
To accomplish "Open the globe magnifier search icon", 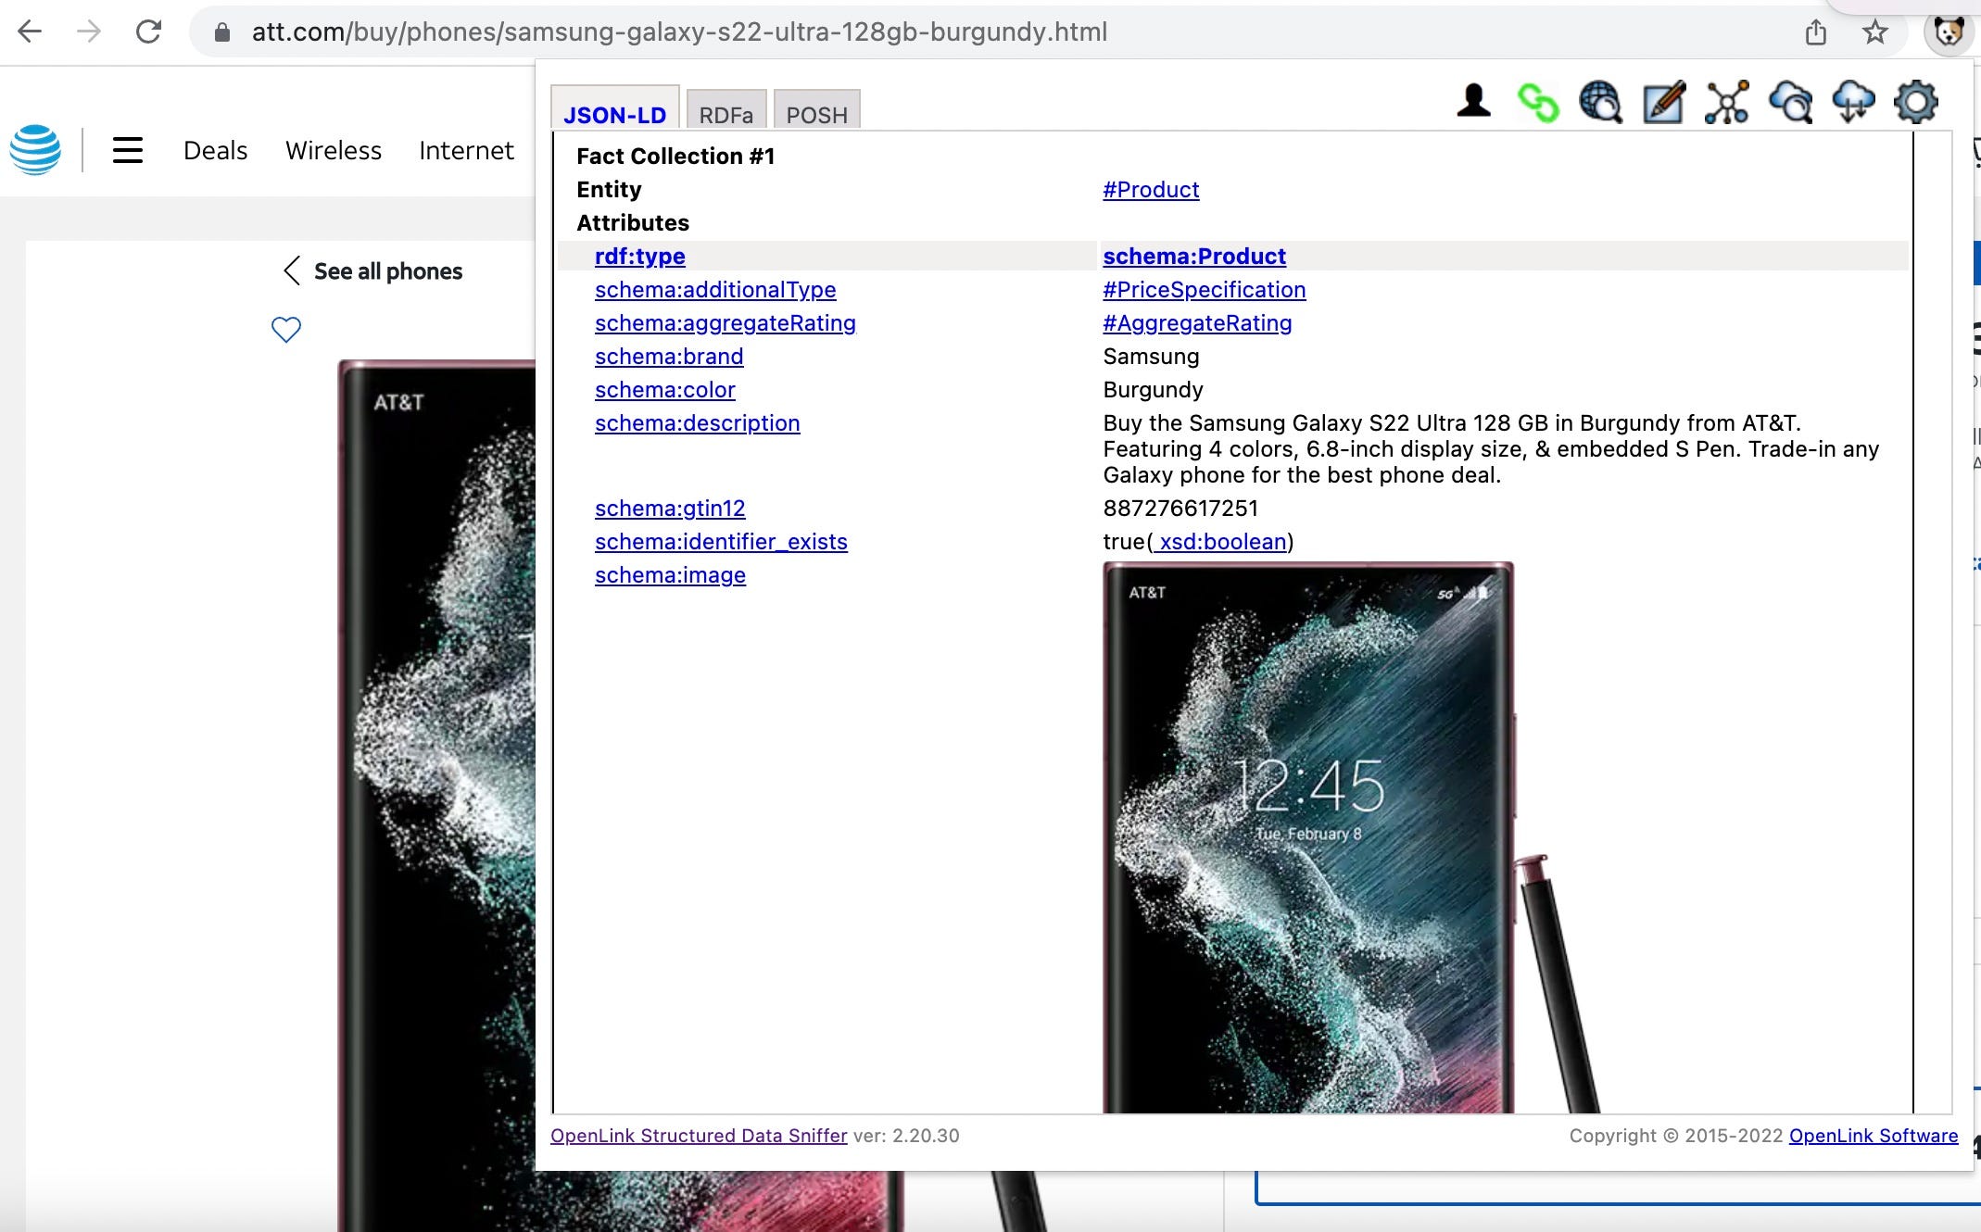I will pyautogui.click(x=1600, y=103).
